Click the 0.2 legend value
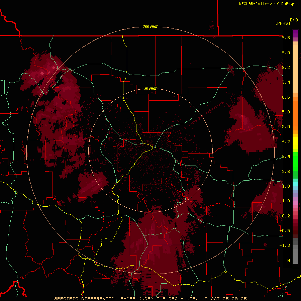 click(286, 216)
